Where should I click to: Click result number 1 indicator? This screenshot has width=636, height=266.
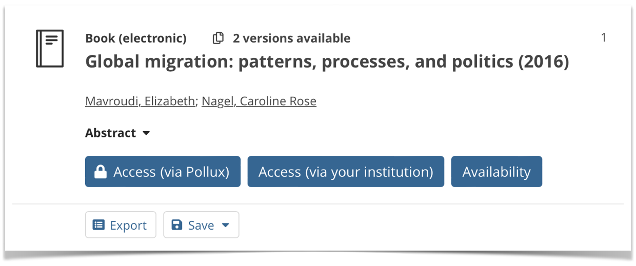tap(604, 37)
